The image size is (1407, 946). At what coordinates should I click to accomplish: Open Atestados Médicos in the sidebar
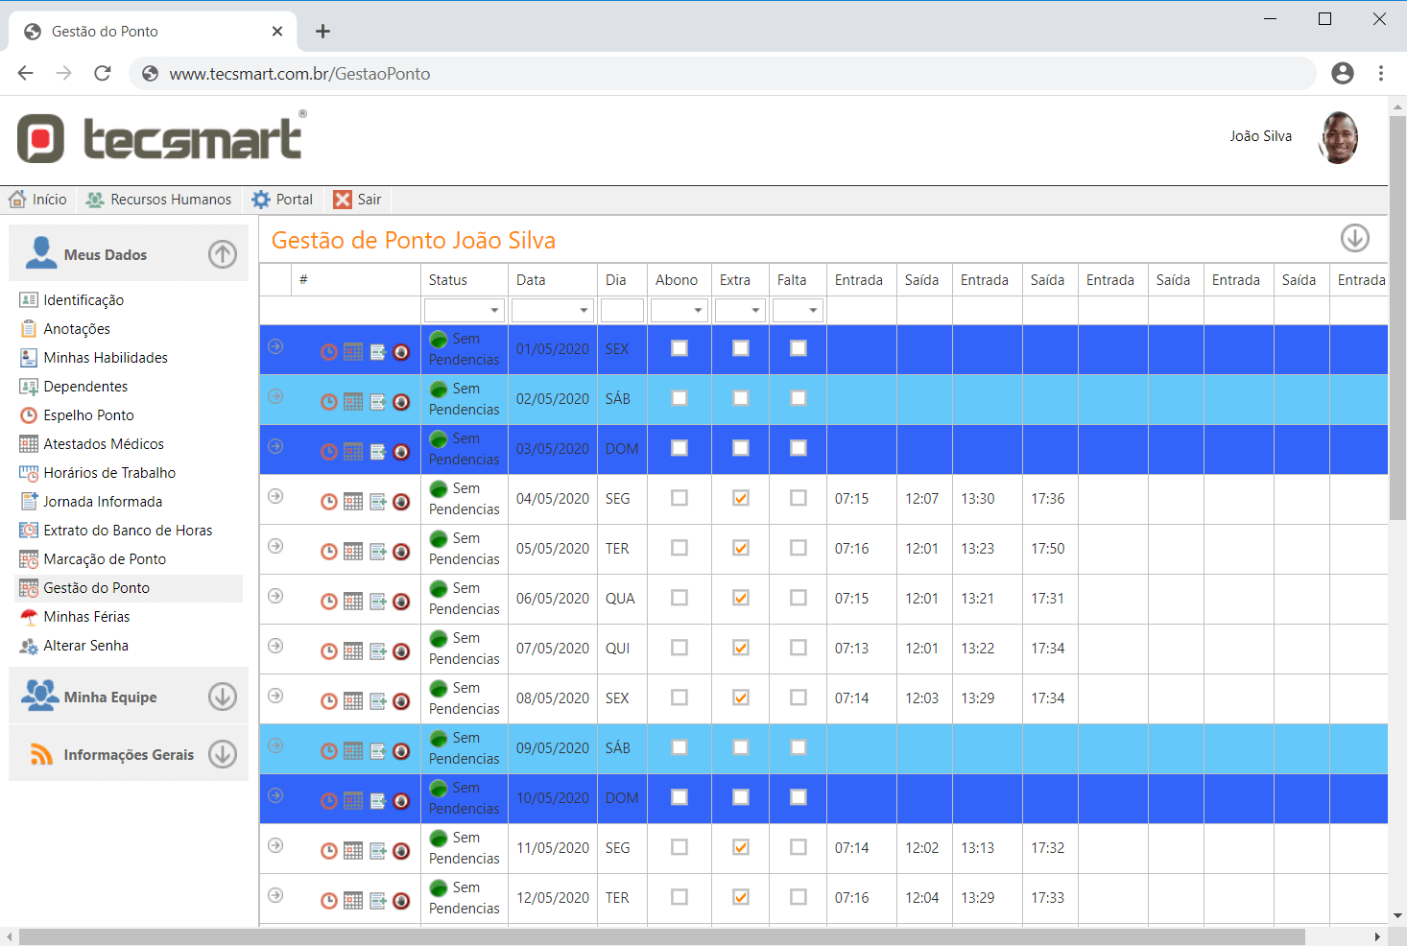104,444
